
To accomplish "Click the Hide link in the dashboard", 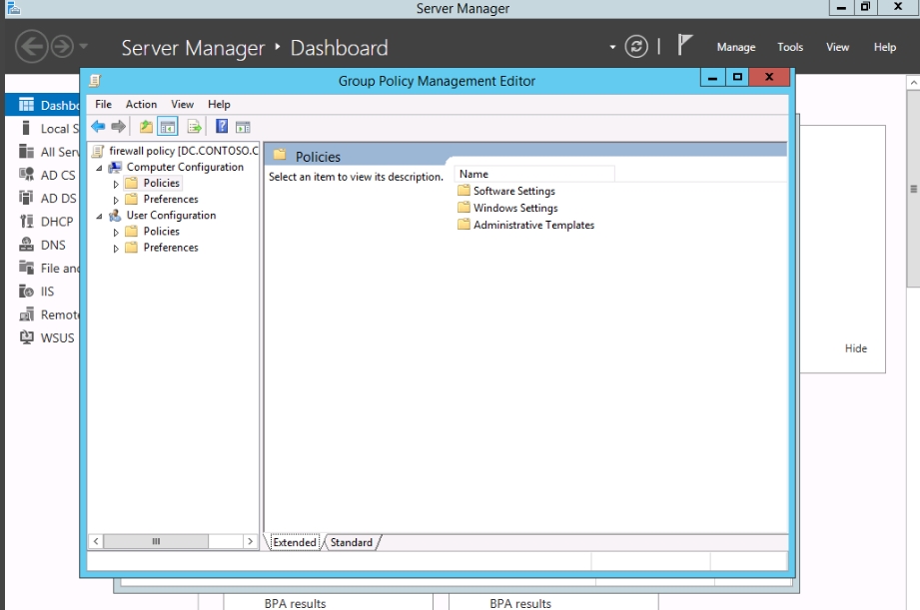I will 856,348.
